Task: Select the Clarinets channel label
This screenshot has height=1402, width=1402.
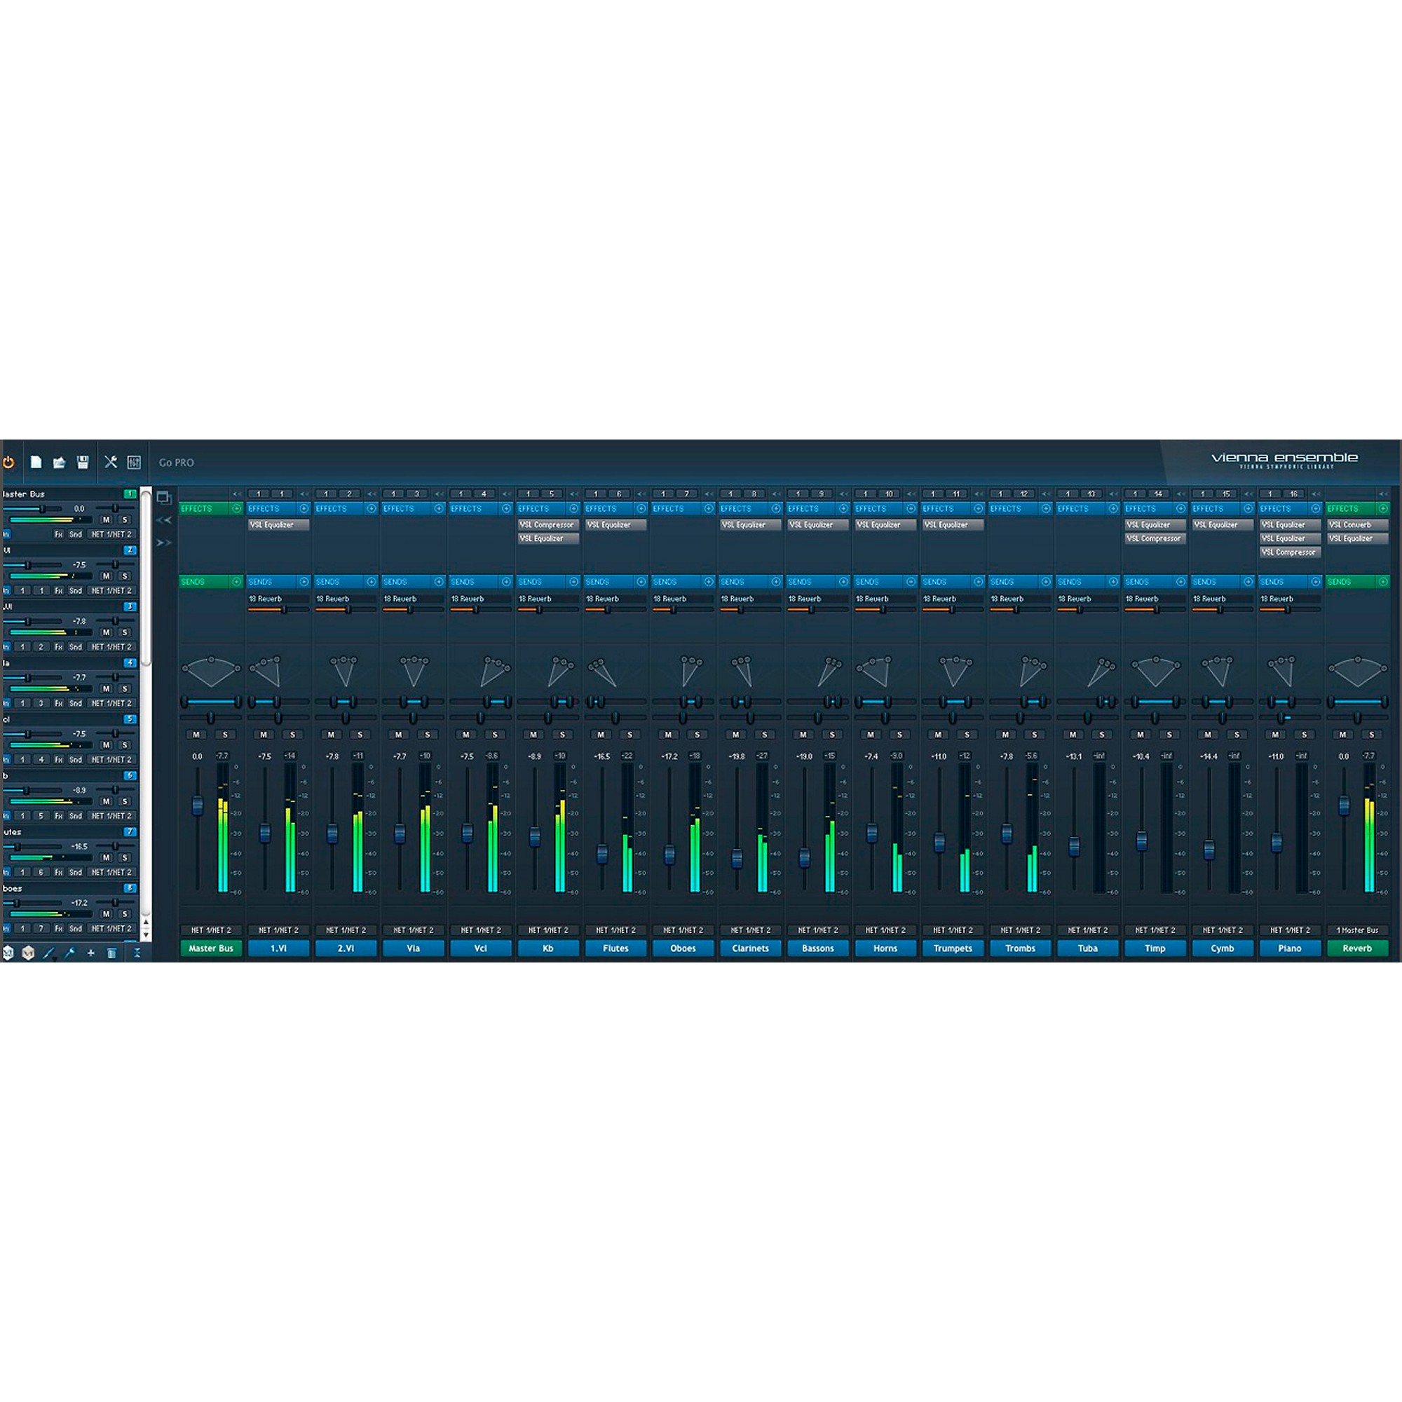Action: coord(750,948)
